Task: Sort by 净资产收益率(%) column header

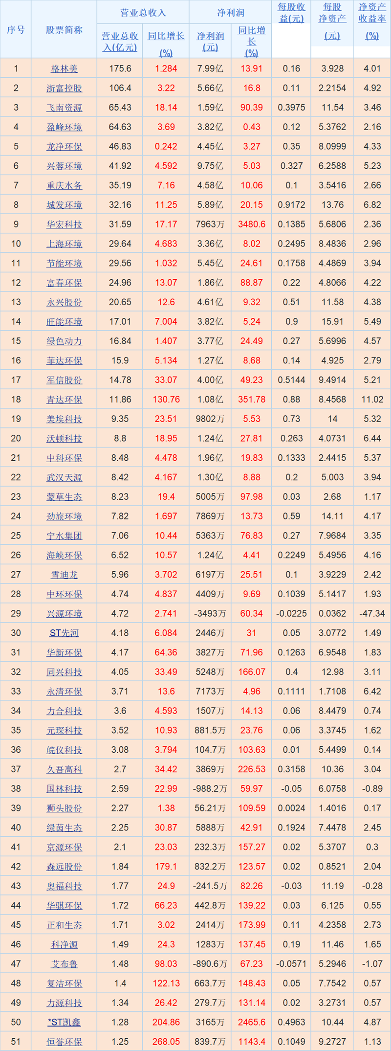Action: pos(372,21)
